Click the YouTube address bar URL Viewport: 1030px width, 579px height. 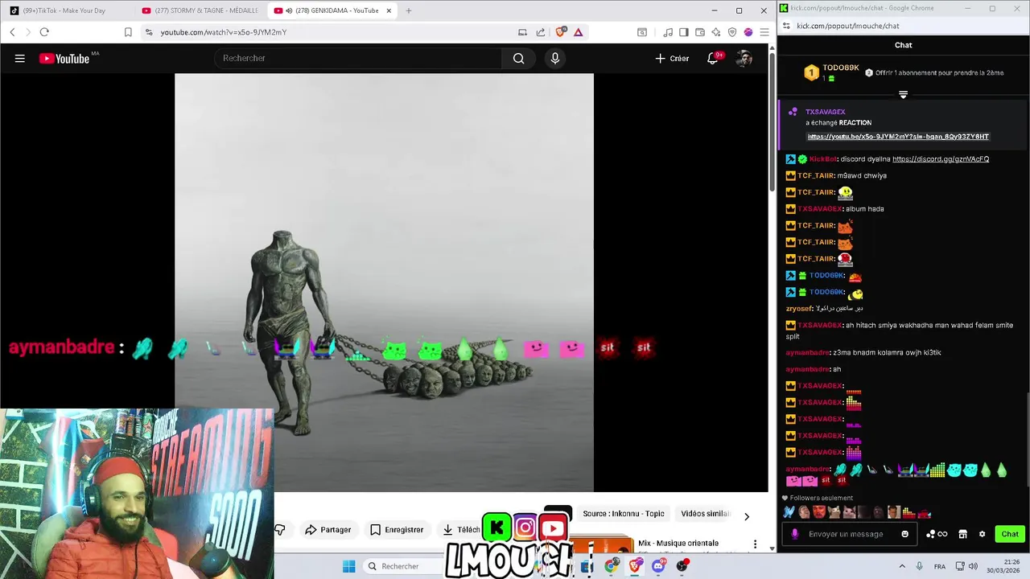click(223, 32)
